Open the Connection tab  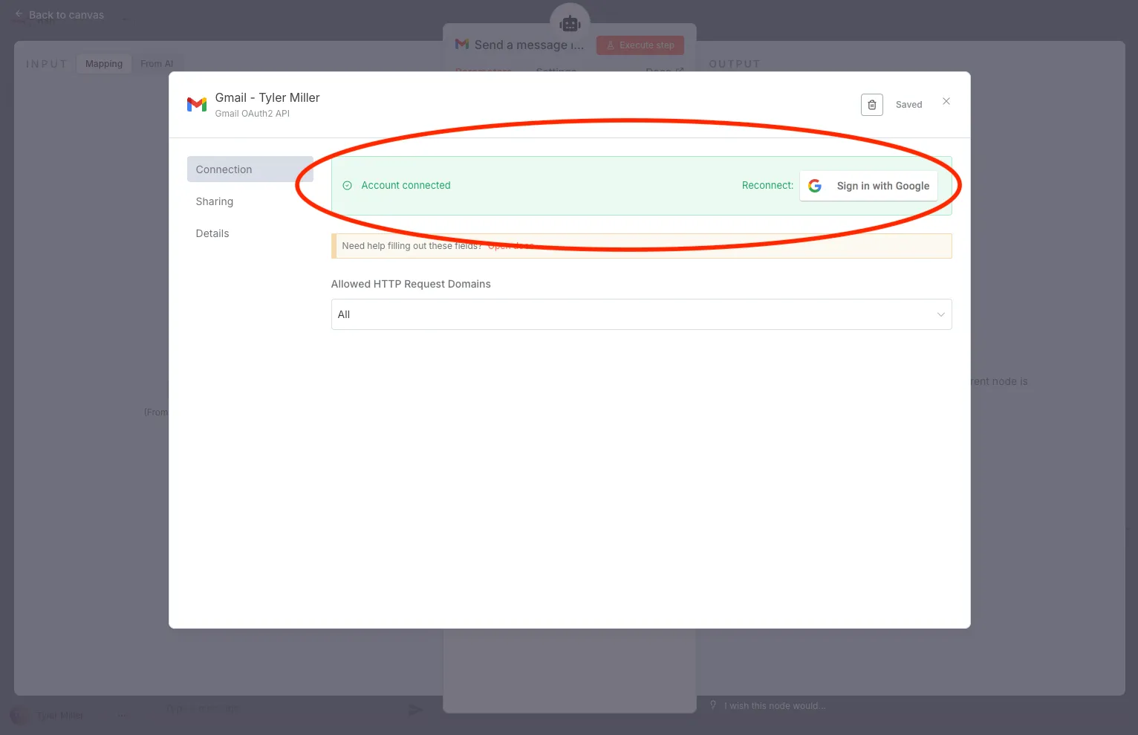pyautogui.click(x=250, y=169)
